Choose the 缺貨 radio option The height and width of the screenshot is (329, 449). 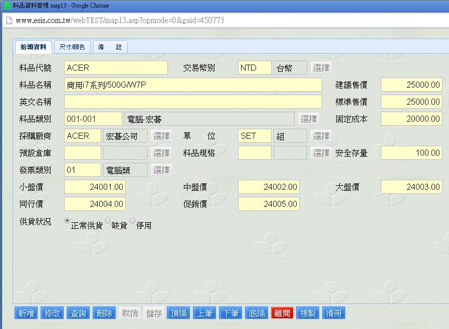click(x=108, y=220)
